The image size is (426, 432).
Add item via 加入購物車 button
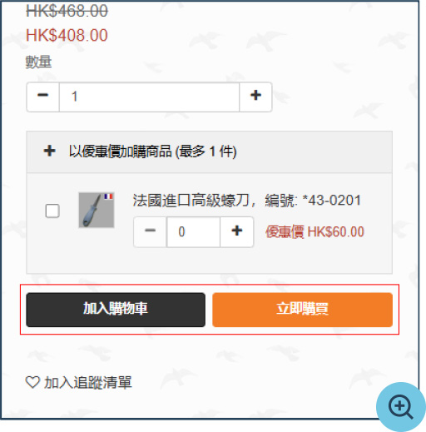[x=116, y=310]
